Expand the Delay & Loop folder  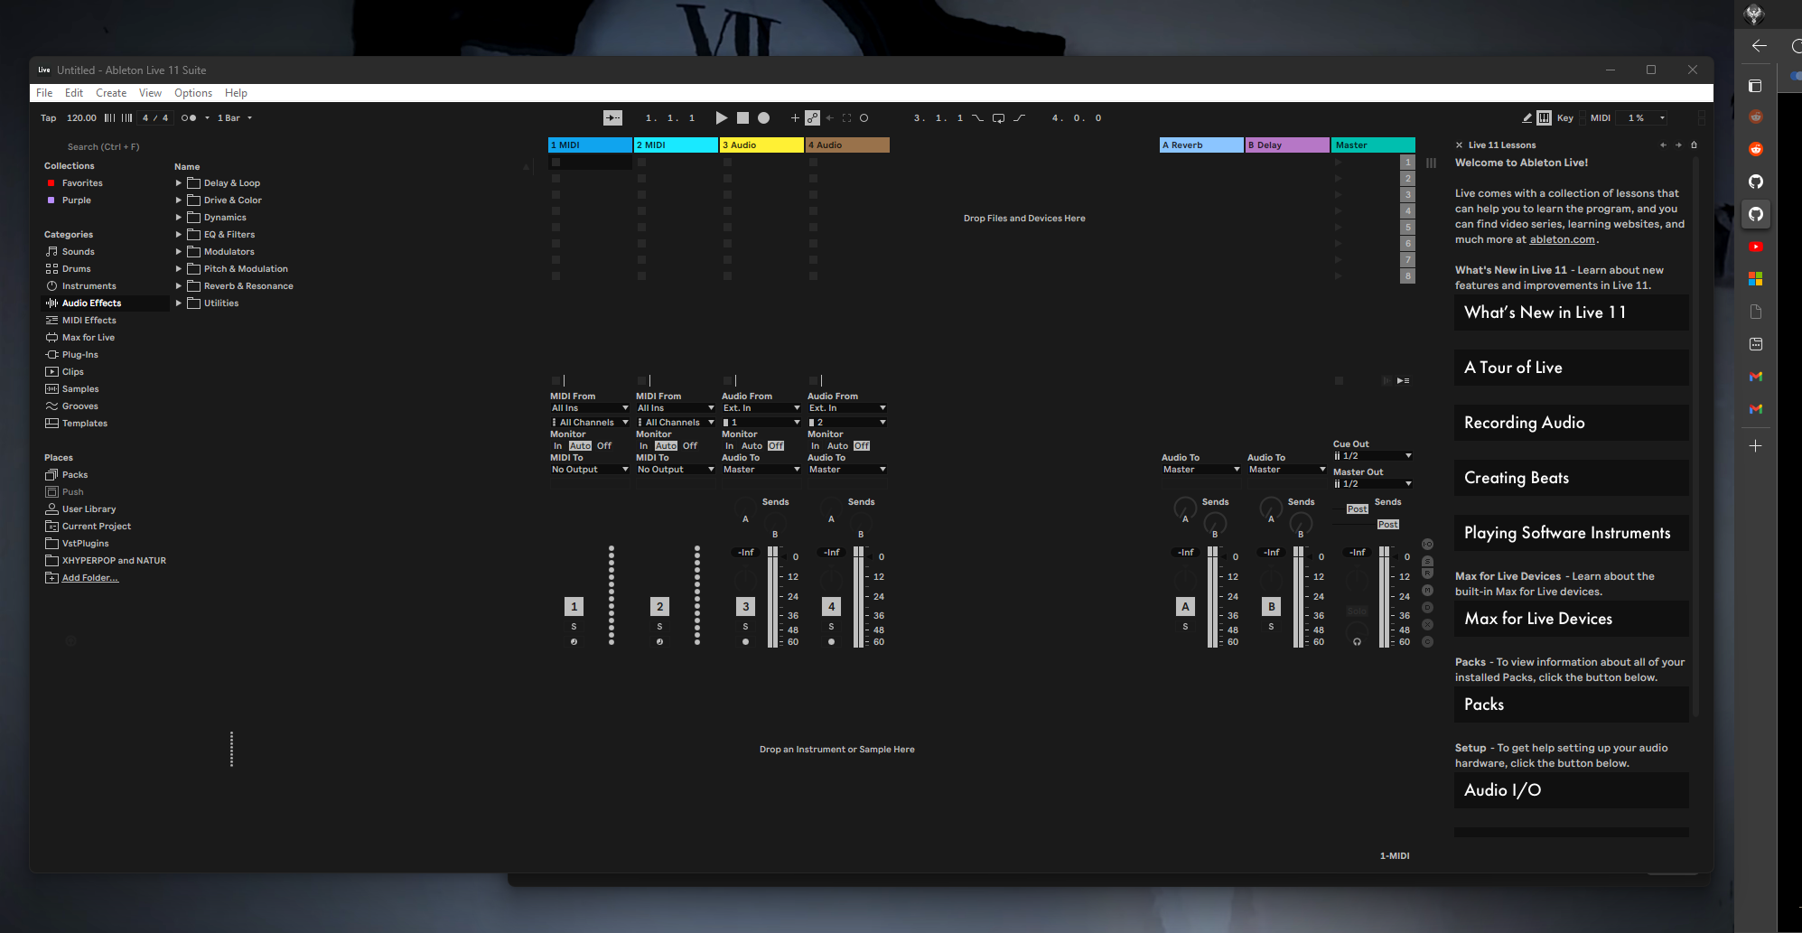[x=177, y=182]
